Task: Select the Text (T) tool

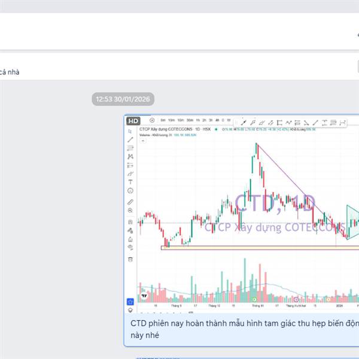Action: coord(130,182)
